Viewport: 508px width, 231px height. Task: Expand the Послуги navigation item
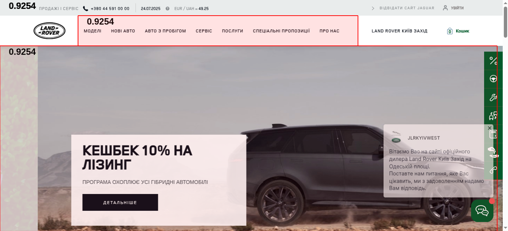pyautogui.click(x=232, y=31)
